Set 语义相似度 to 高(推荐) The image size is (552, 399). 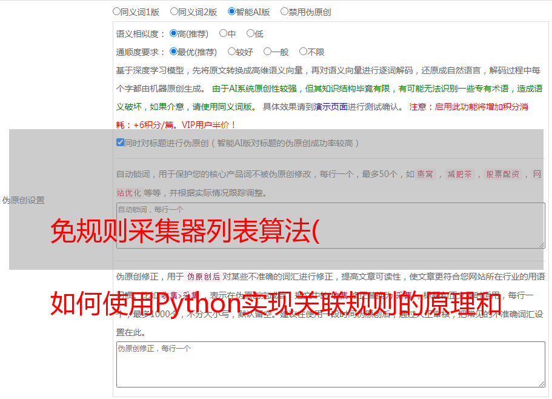pyautogui.click(x=173, y=33)
